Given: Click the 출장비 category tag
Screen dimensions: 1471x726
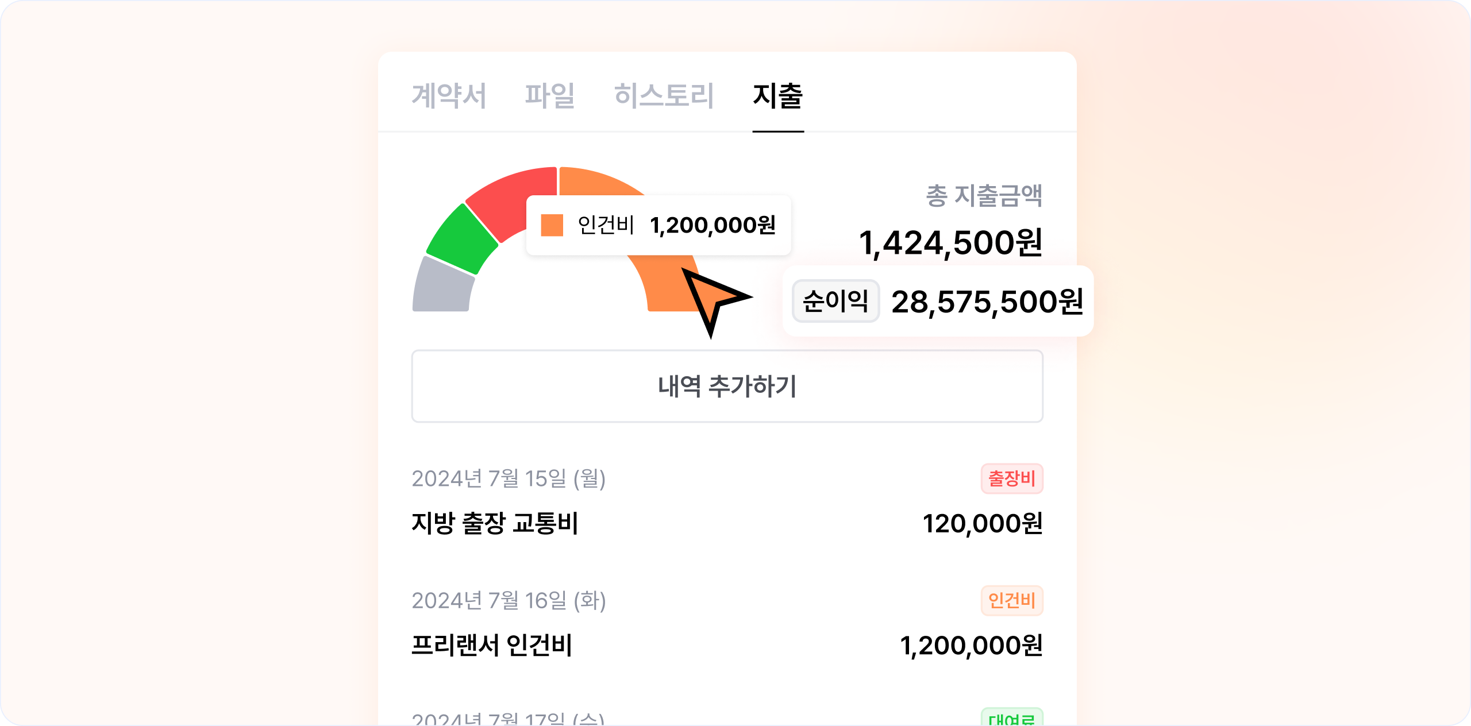Looking at the screenshot, I should (x=1012, y=478).
